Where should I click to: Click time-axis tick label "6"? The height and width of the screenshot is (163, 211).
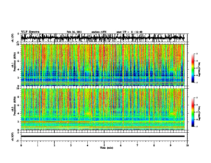pos(121,145)
